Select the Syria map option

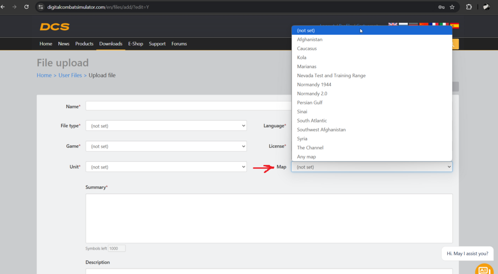click(302, 139)
